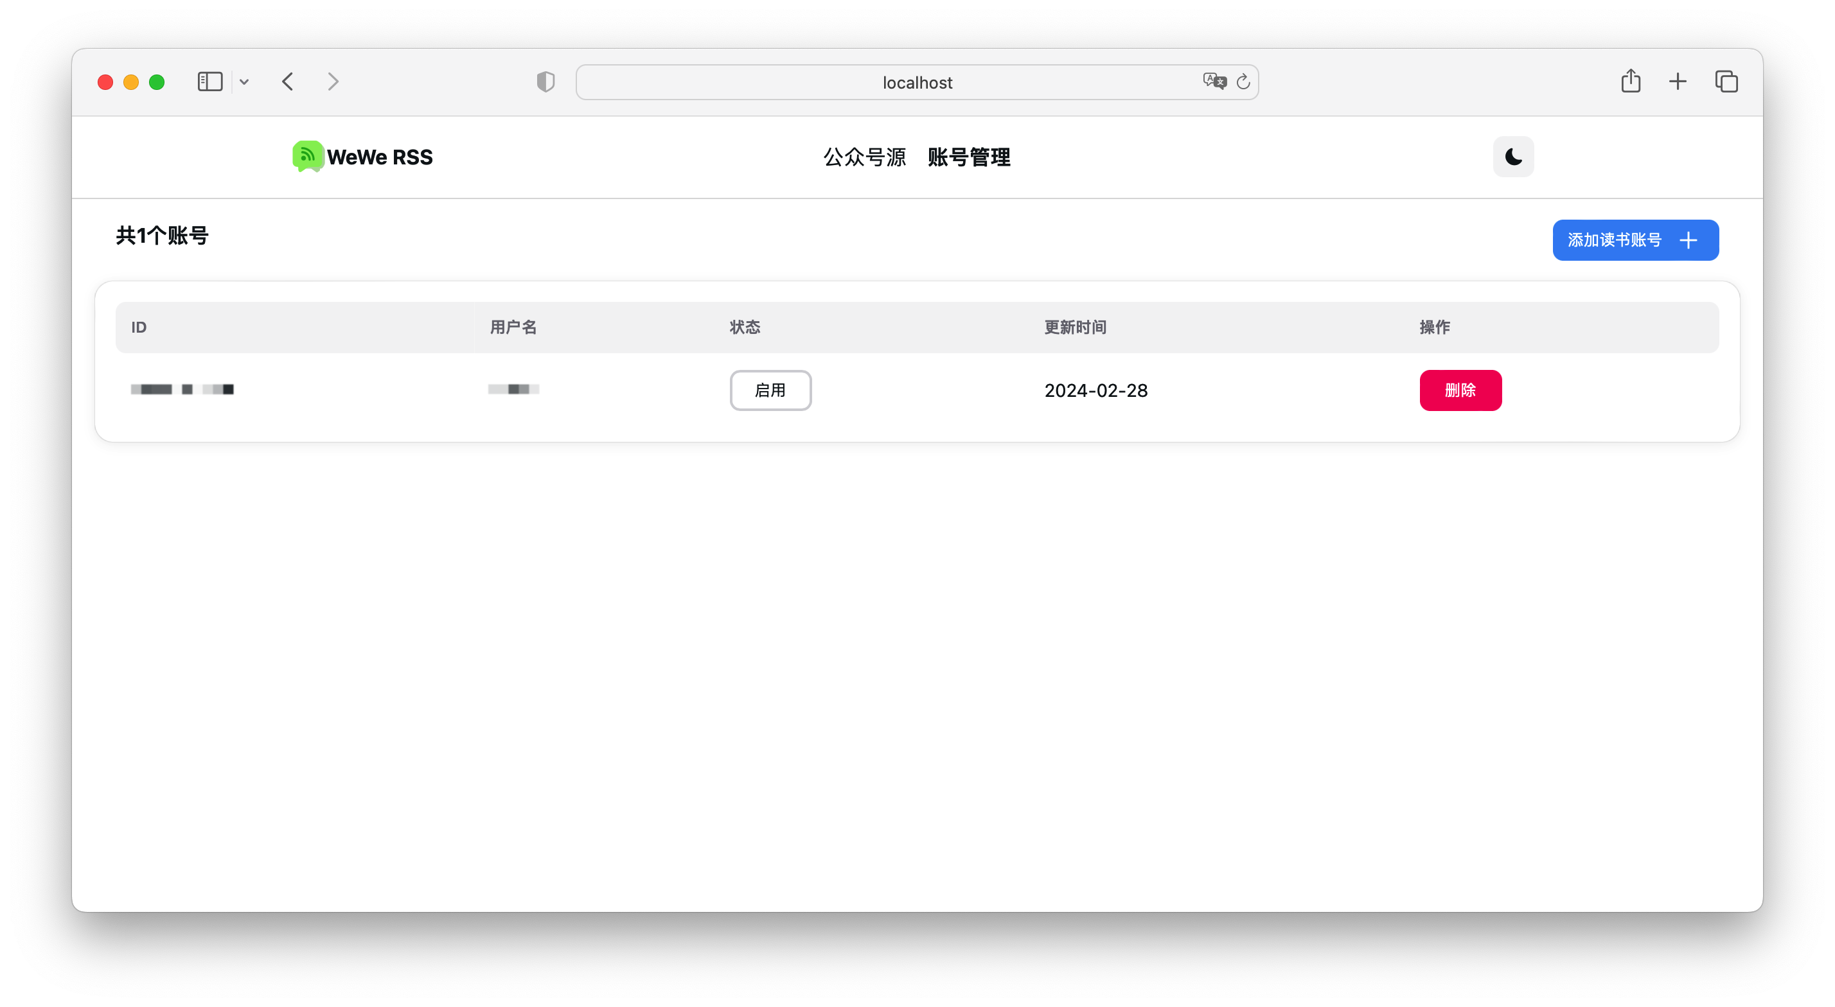Open the 用户名 column header
The image size is (1835, 1007).
coord(513,327)
